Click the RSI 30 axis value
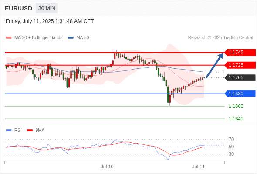The height and width of the screenshot is (174, 257). 231,154
